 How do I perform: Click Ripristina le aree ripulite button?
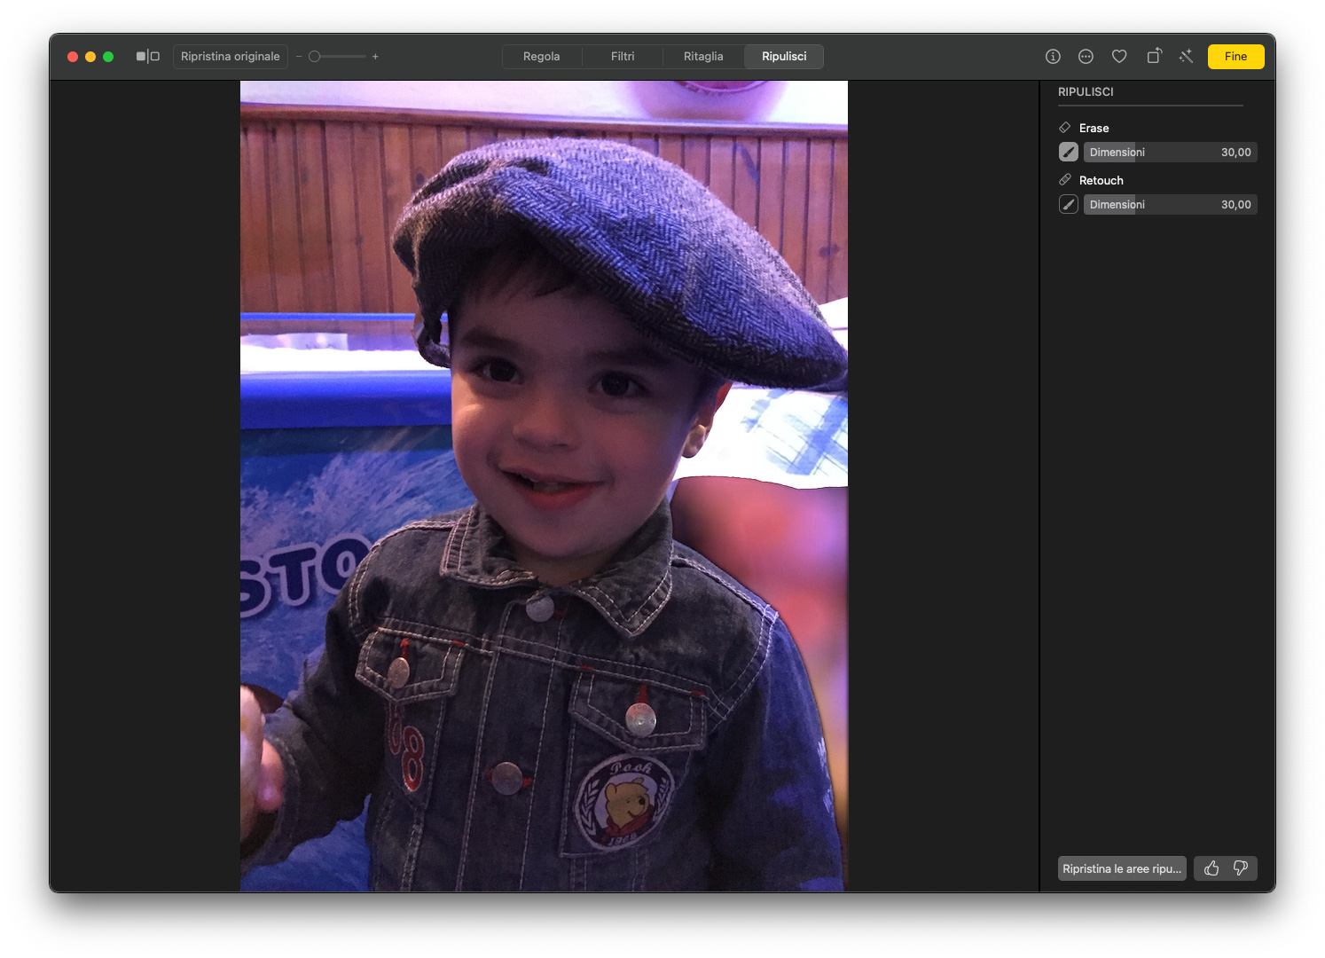click(x=1122, y=868)
